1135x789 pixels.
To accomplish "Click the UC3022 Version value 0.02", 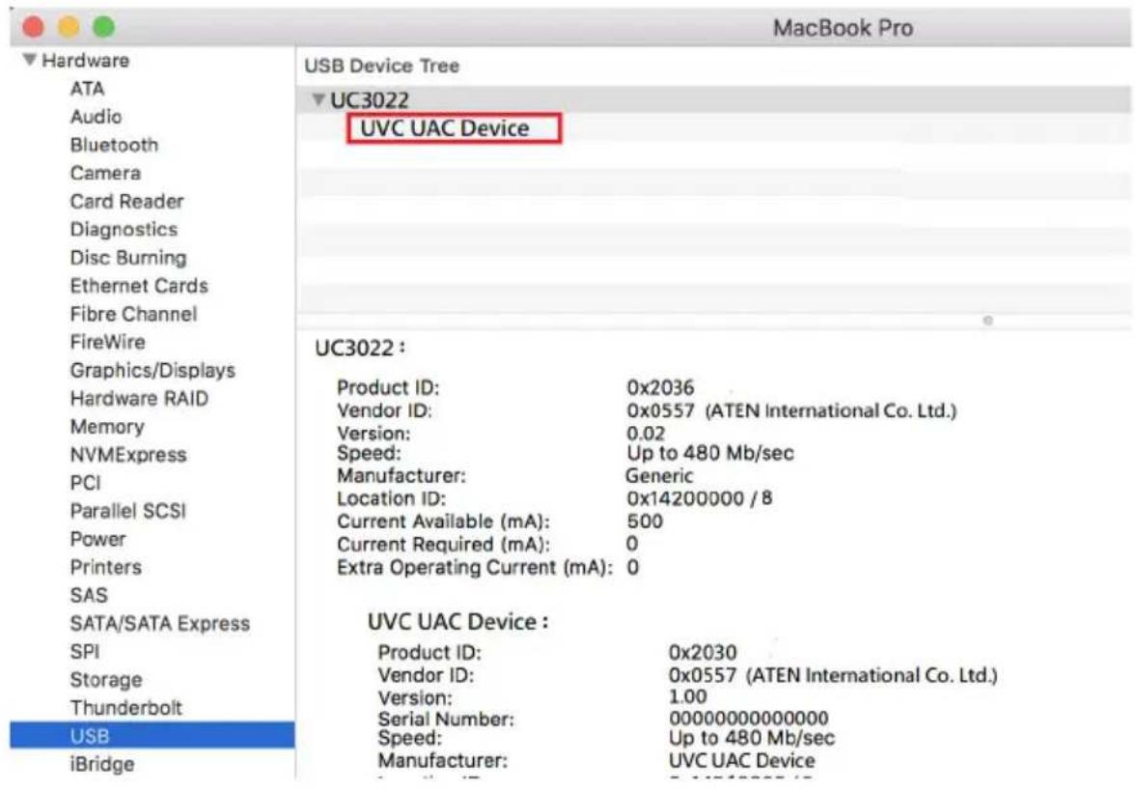I will point(646,434).
